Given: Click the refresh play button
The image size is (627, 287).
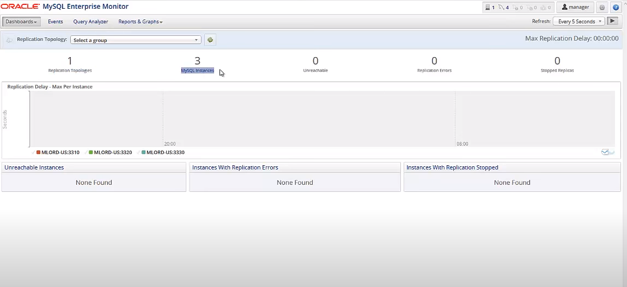Looking at the screenshot, I should tap(613, 21).
